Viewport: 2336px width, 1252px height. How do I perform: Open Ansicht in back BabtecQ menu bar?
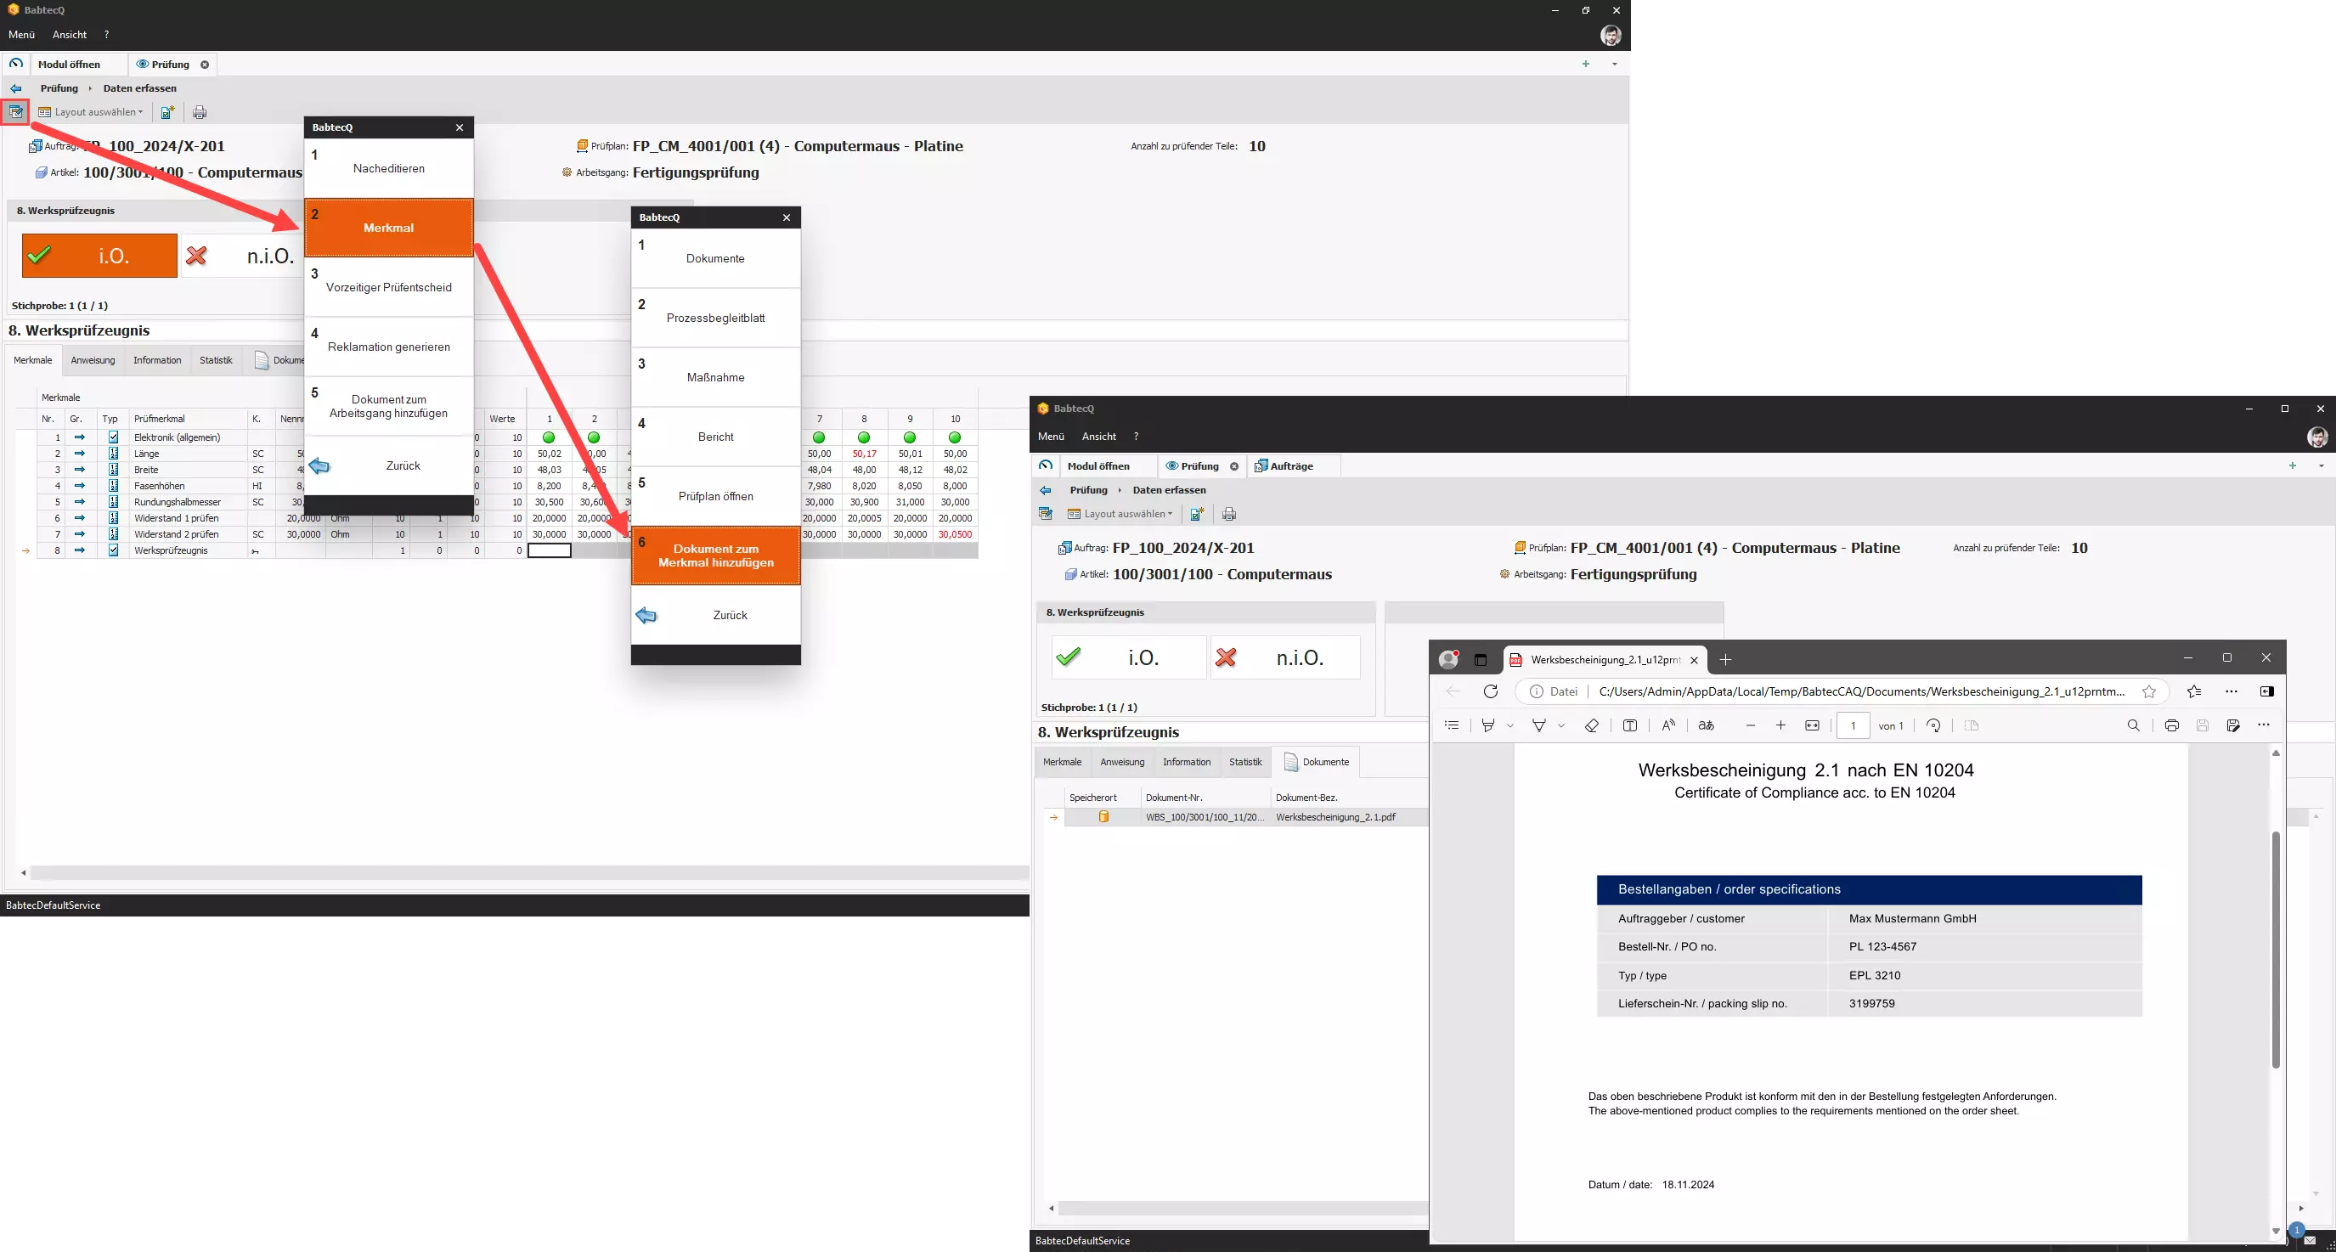(x=69, y=35)
